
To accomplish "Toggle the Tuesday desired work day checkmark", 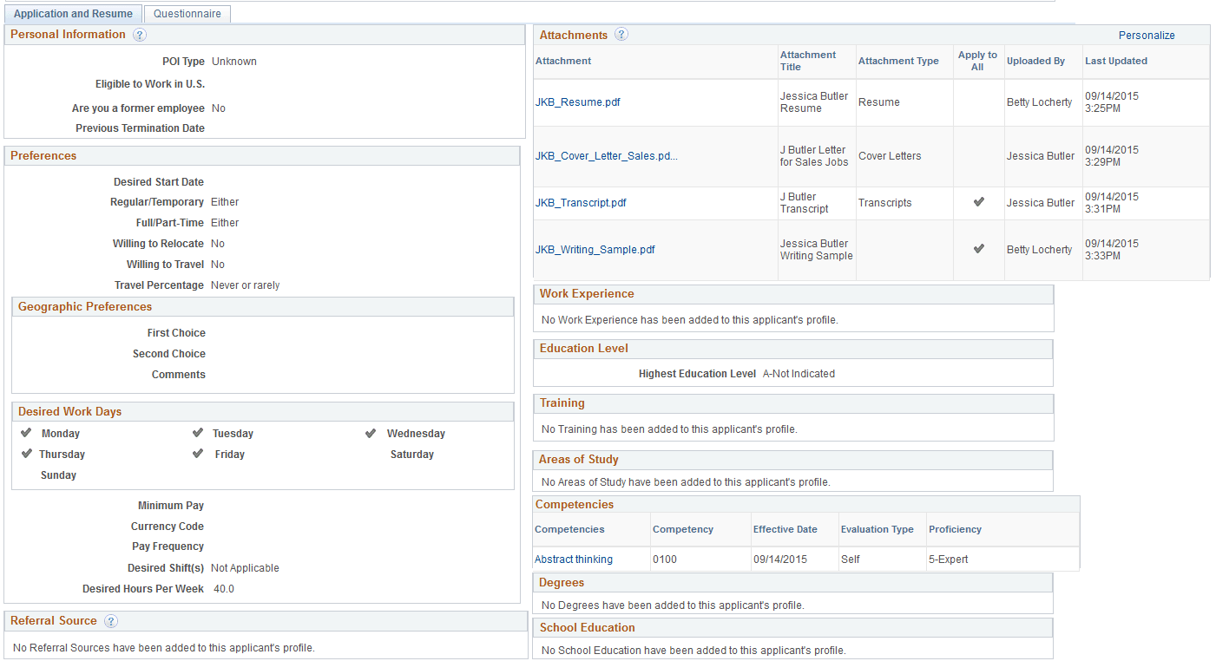I will coord(198,432).
